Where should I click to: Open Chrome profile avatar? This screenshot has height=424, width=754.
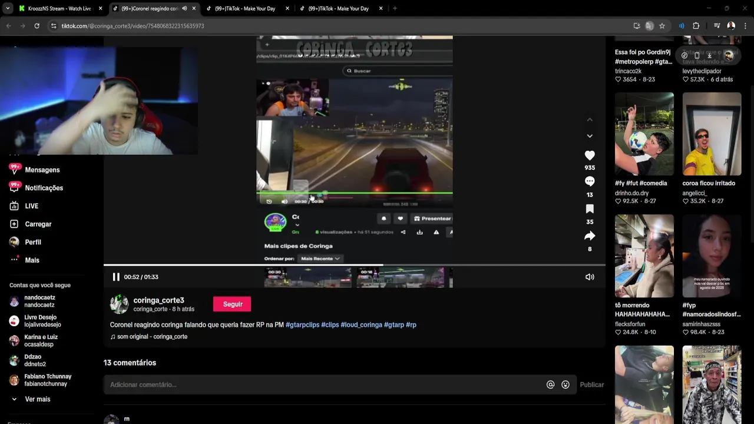731,26
